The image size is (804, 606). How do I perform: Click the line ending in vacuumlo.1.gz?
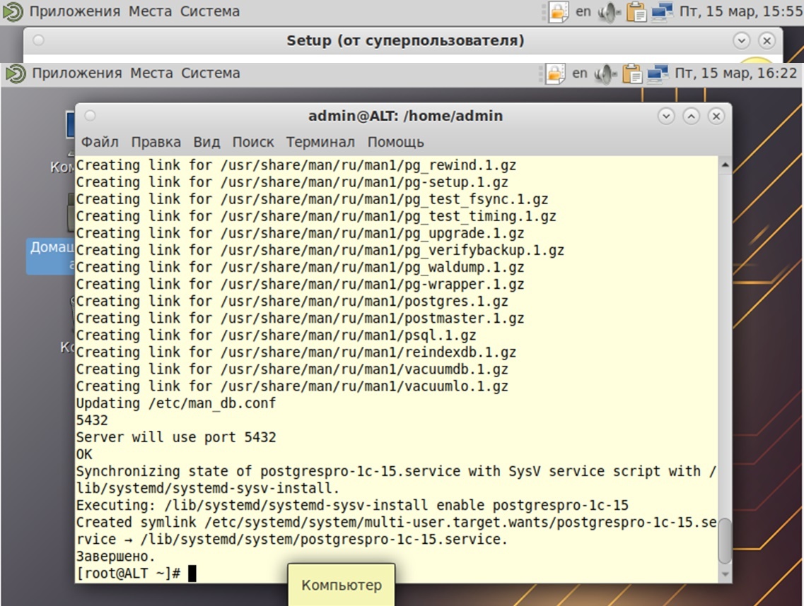click(292, 386)
